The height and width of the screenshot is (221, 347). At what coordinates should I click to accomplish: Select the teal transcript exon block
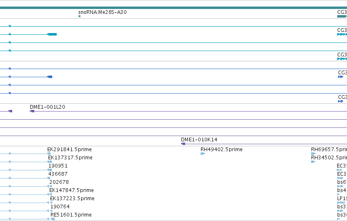[x=52, y=34]
